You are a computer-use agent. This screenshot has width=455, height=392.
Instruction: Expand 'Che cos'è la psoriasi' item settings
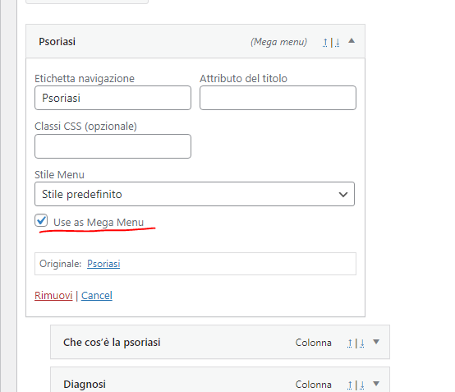pyautogui.click(x=376, y=342)
